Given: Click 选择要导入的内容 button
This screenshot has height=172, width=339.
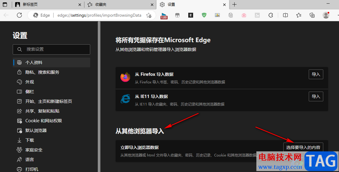Looking at the screenshot, I should pos(303,147).
